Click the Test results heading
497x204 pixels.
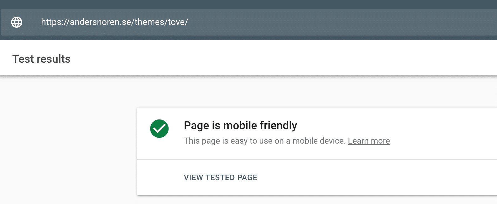[41, 59]
